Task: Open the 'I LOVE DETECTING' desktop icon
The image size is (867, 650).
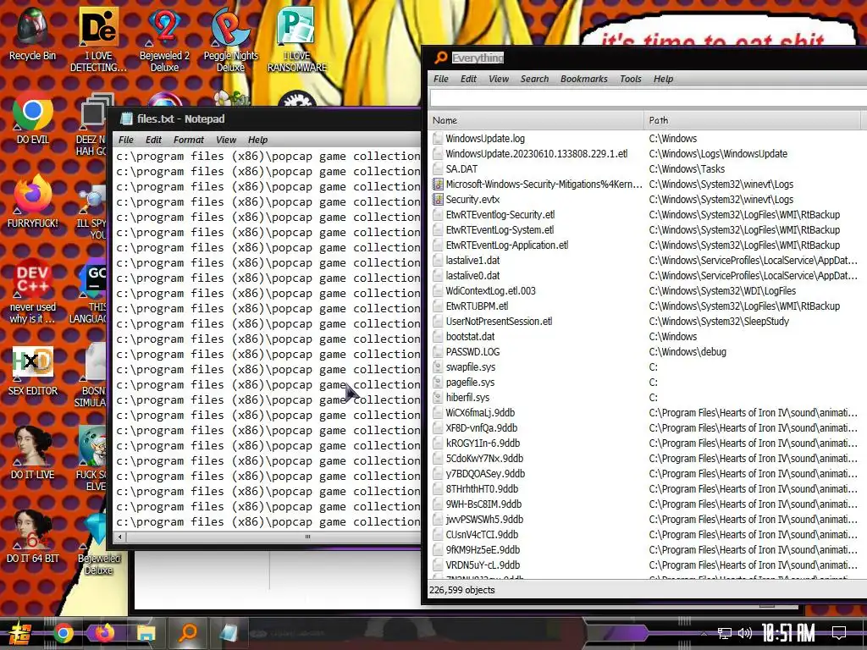Action: (x=98, y=40)
